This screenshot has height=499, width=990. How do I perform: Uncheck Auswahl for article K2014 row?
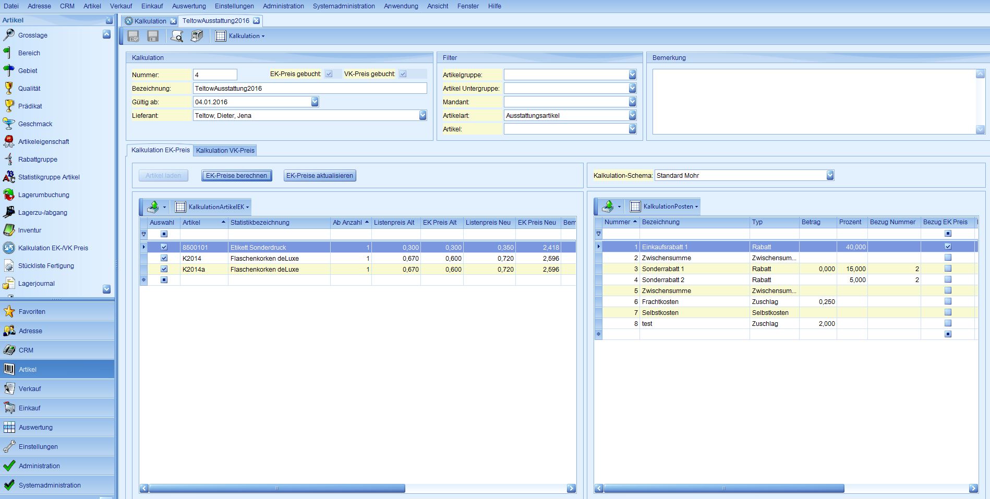pyautogui.click(x=164, y=258)
